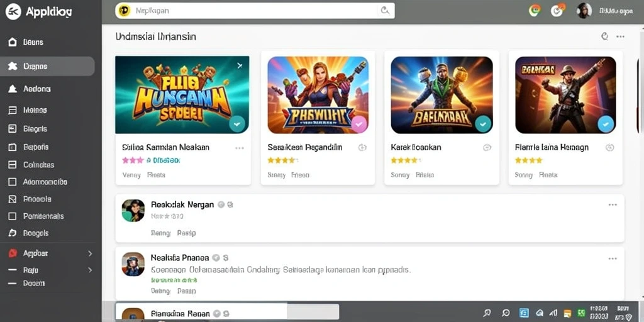This screenshot has width=644, height=322.
Task: Click the refresh icon beside the section header
Action: [604, 36]
